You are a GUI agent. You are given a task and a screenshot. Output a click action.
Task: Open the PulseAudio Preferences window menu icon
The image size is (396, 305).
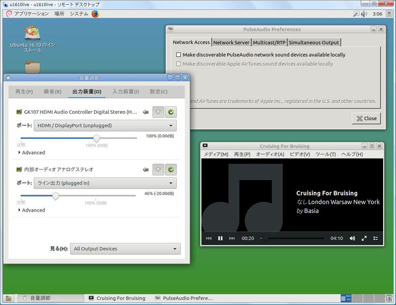coord(170,29)
